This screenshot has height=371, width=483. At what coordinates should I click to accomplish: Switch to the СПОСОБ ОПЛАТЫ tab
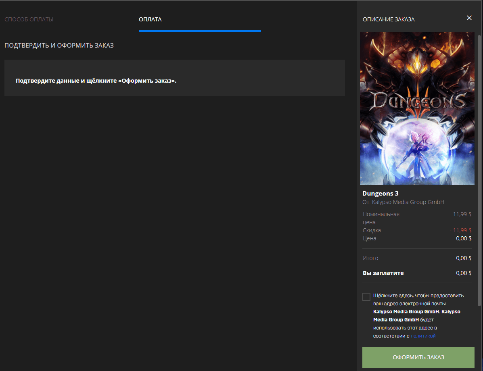click(29, 19)
